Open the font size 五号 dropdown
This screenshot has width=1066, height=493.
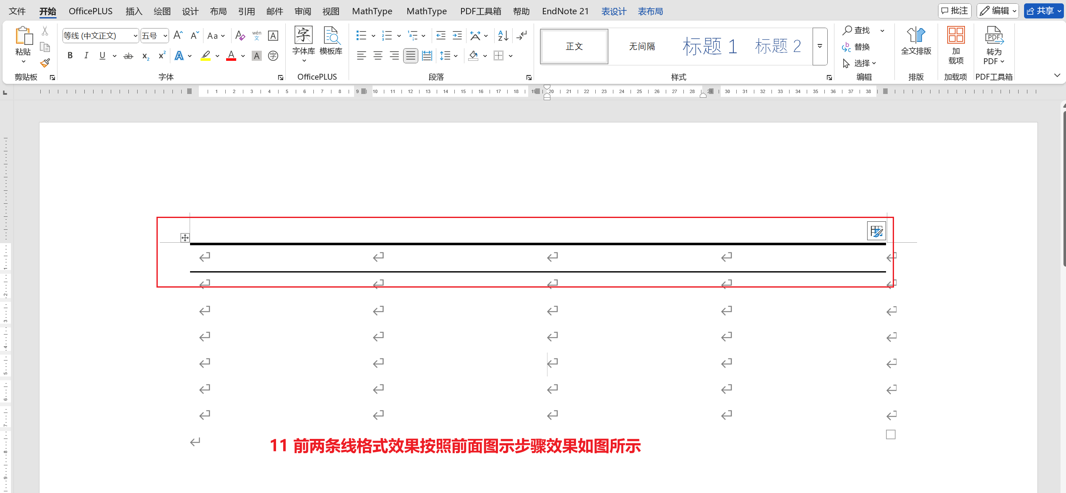pos(165,36)
